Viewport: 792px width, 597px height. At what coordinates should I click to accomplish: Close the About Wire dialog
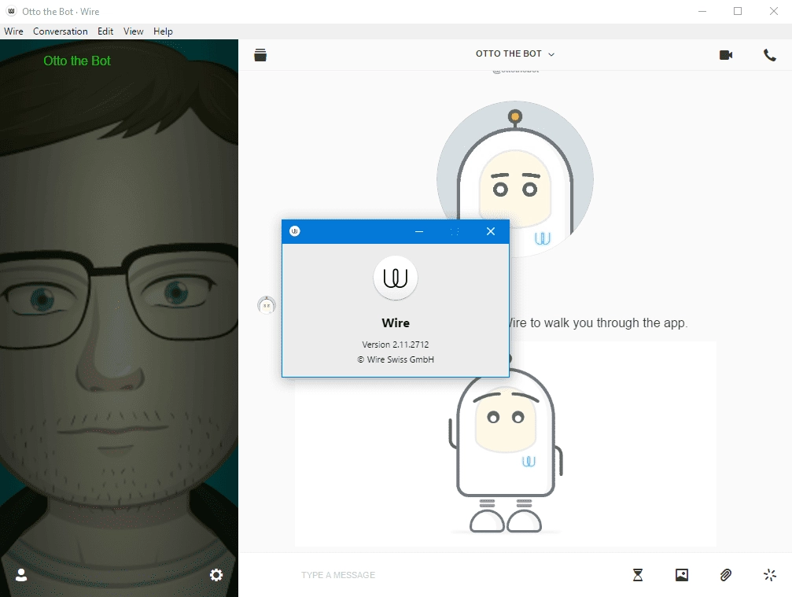pos(491,231)
